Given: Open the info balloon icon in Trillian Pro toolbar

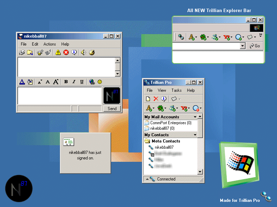Looking at the screenshot, I should point(164,99).
